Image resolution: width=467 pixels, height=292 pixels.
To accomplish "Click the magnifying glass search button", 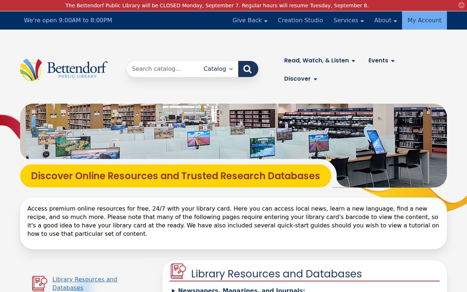I will click(x=248, y=69).
